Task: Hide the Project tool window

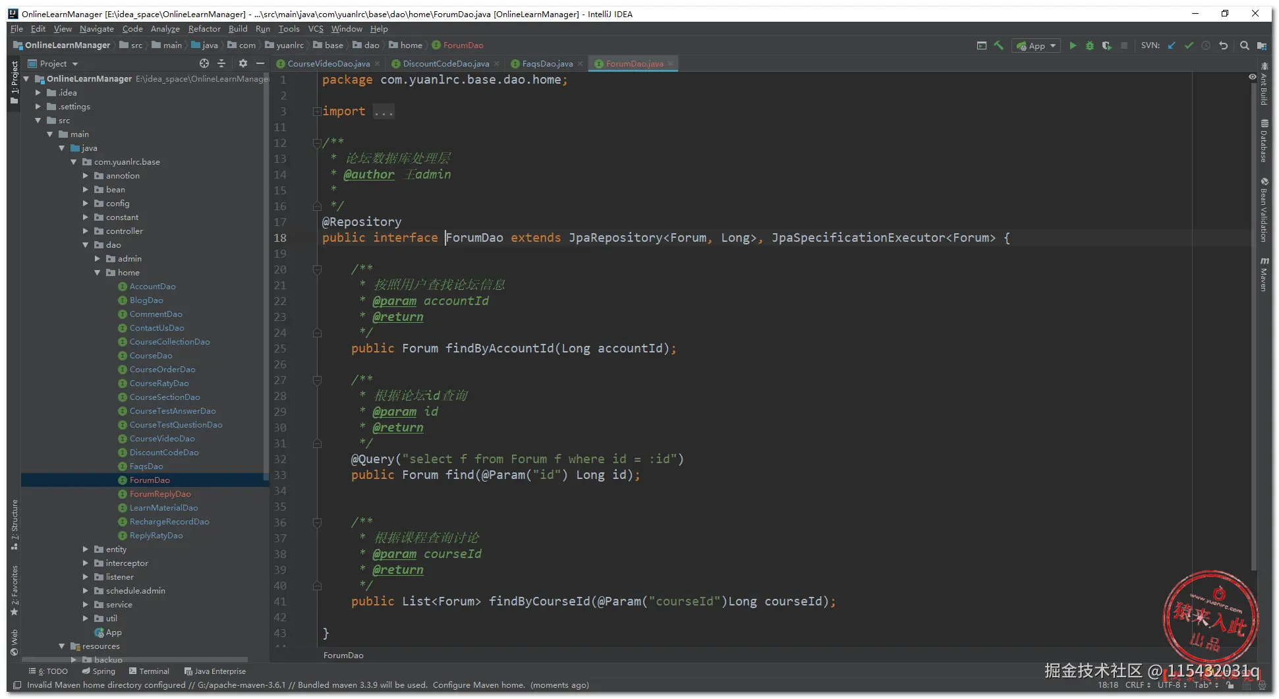Action: 260,63
